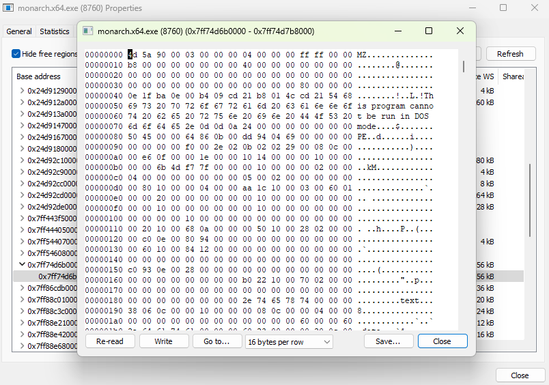
Task: Switch to the General tab
Action: [19, 31]
